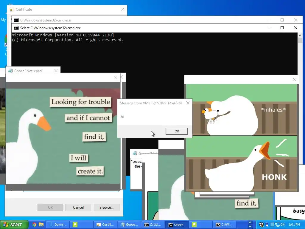Open the notification panel tray icon
Image resolution: width=305 pixels, height=229 pixels.
[272, 225]
